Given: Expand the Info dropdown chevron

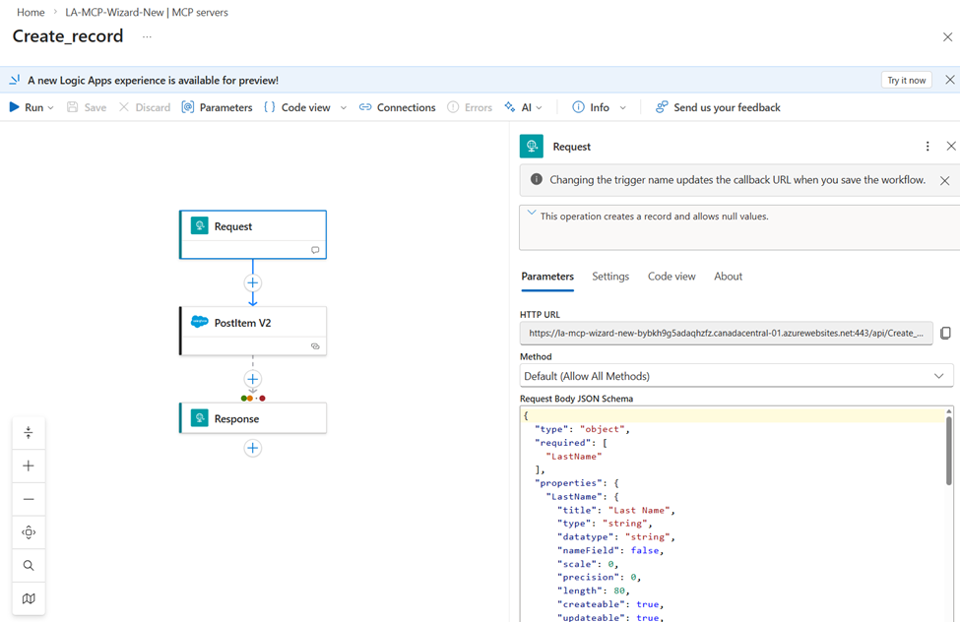Looking at the screenshot, I should click(622, 107).
